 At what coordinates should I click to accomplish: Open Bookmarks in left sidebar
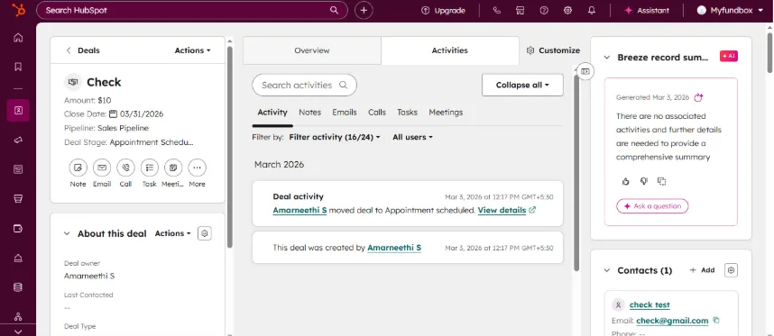click(x=18, y=67)
